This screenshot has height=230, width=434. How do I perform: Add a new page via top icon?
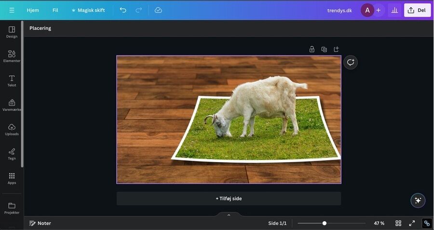coord(336,49)
